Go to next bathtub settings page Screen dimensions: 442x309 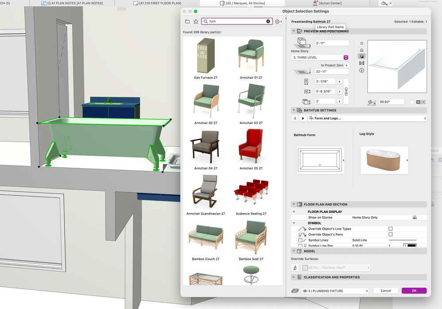tap(303, 118)
